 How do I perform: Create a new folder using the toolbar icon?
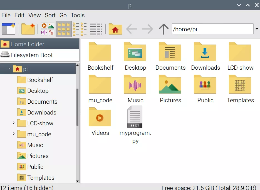tap(28, 29)
